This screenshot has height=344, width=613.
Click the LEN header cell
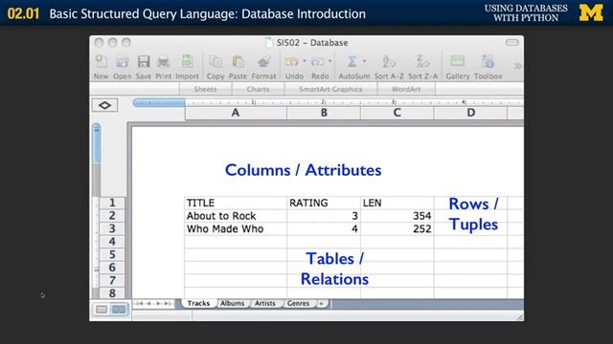[x=397, y=203]
